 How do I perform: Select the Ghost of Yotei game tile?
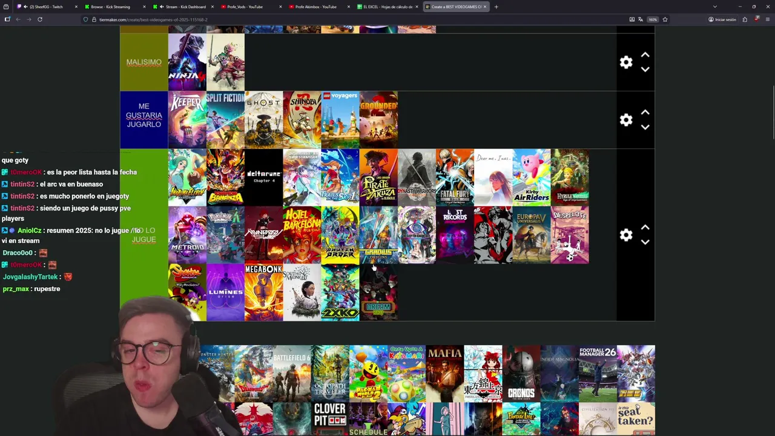pyautogui.click(x=263, y=120)
